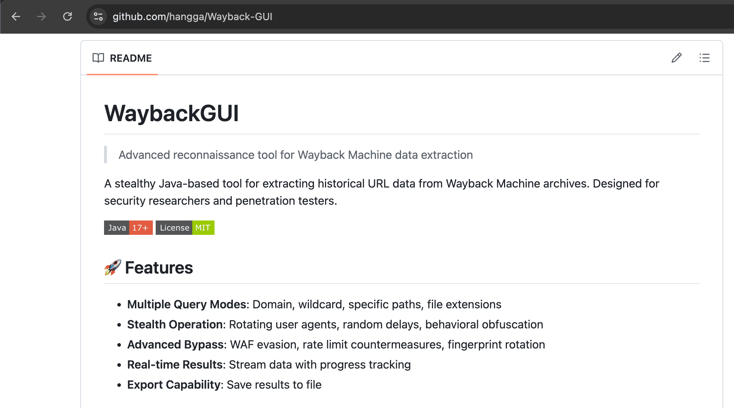Click the Advanced Bypass bullet text
Screen dimensions: 734x408
tap(336, 345)
